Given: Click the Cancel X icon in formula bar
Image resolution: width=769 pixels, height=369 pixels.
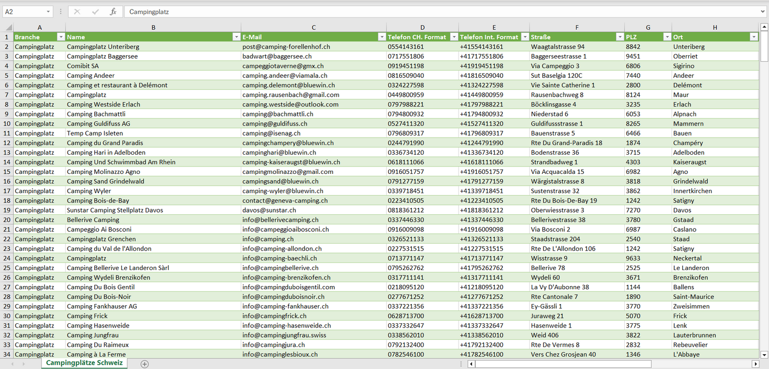Looking at the screenshot, I should tap(77, 12).
